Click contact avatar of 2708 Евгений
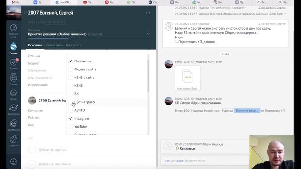 pos(32,100)
